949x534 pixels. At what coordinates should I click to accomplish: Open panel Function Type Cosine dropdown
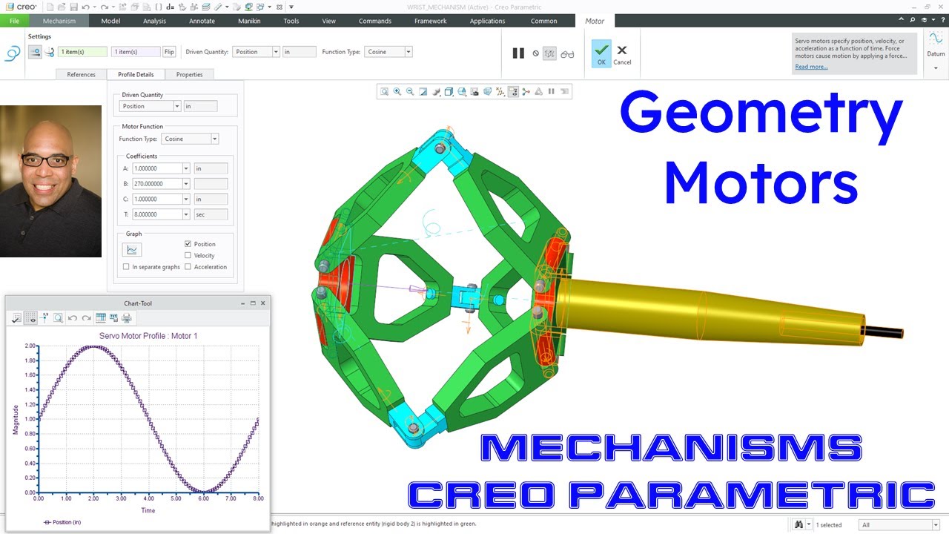coord(215,139)
